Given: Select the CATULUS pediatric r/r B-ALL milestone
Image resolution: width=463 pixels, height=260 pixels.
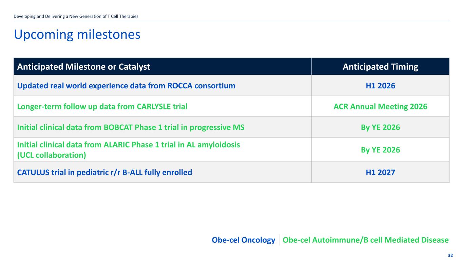Looking at the screenshot, I should pos(104,172).
